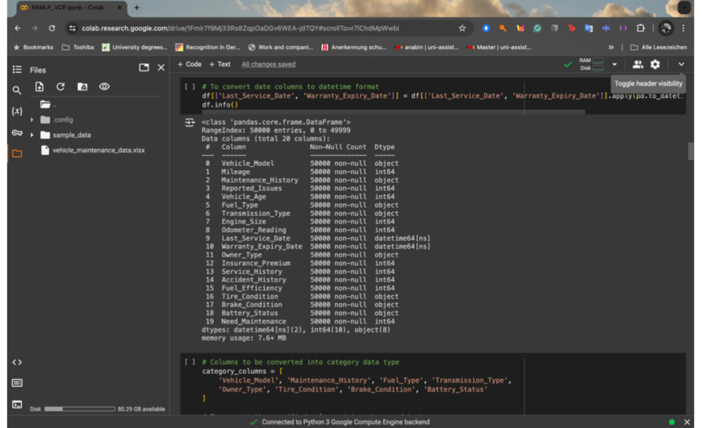
Task: Add a new text cell with + Text
Action: point(220,64)
